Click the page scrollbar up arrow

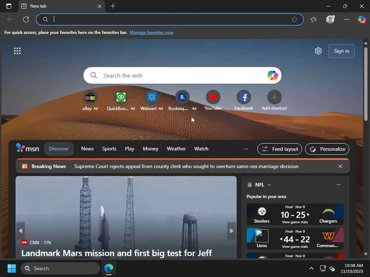coord(366,43)
